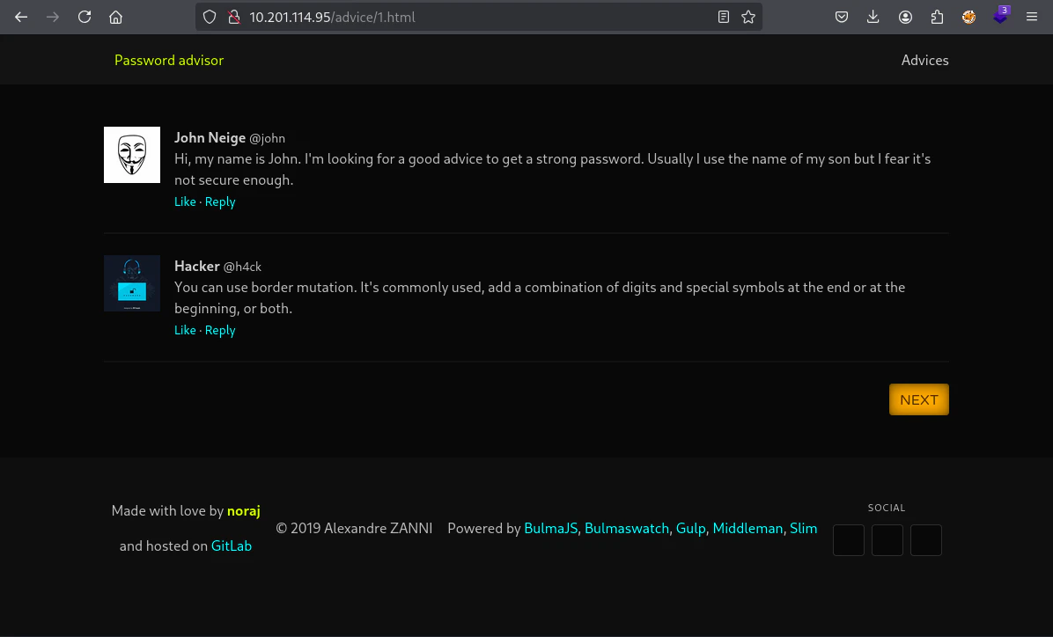1053x637 pixels.
Task: Toggle reader view for this page
Action: click(x=723, y=18)
